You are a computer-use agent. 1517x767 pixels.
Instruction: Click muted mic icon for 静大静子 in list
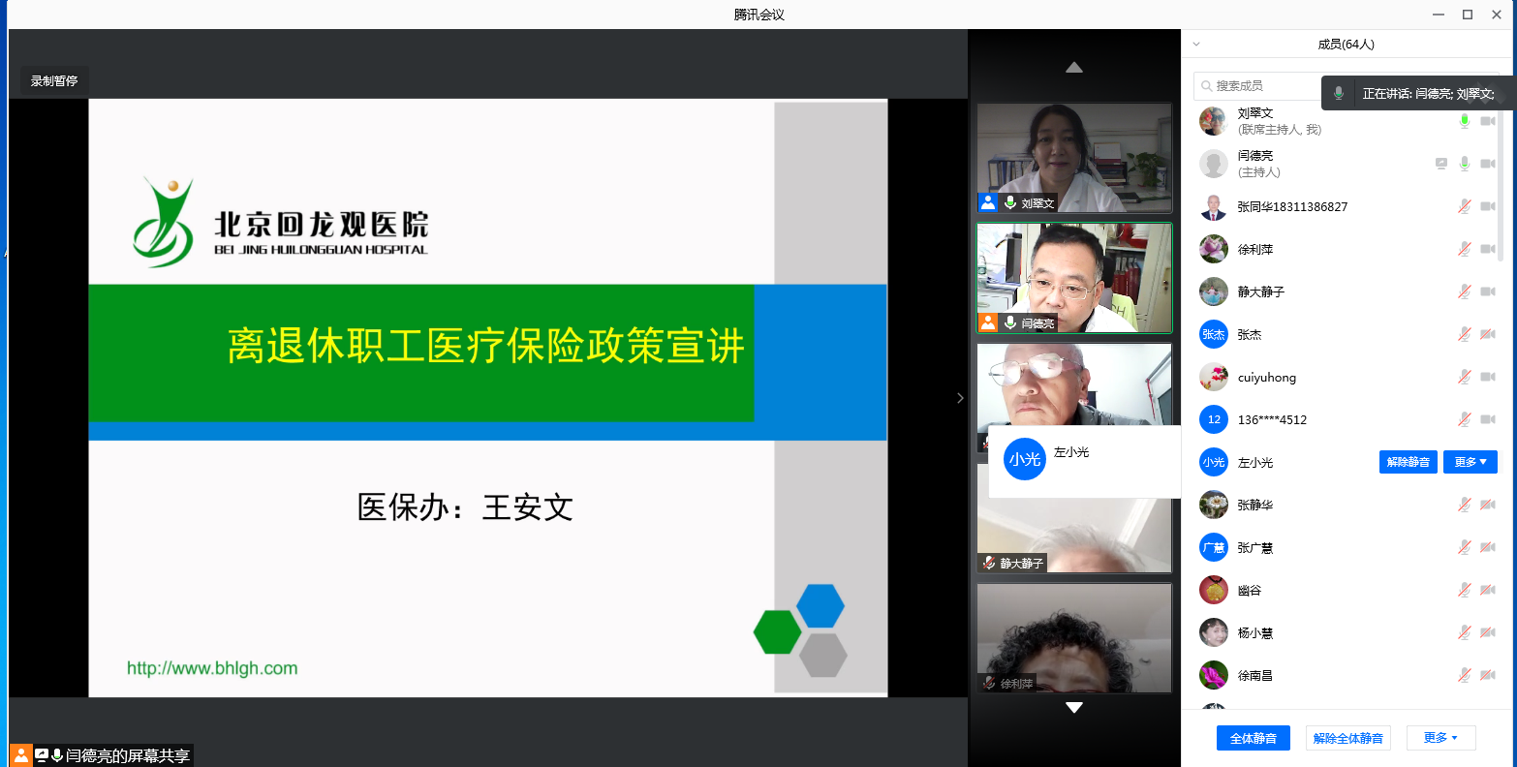click(x=1465, y=291)
